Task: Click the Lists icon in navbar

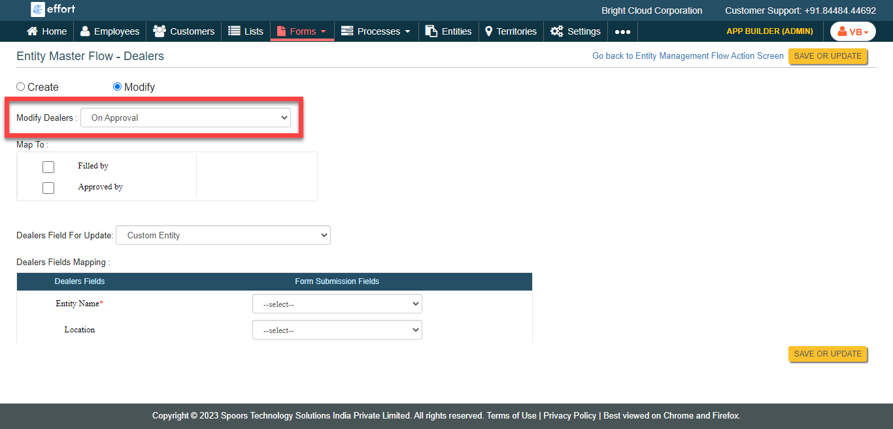Action: pos(234,31)
